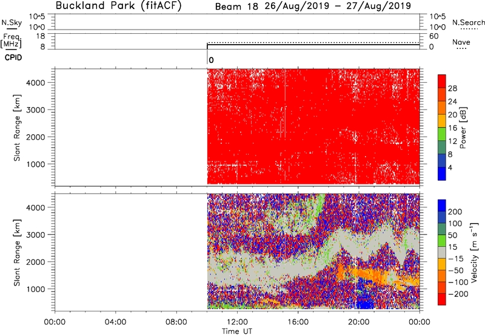Click the 'N.Sky' legend label

click(x=12, y=22)
